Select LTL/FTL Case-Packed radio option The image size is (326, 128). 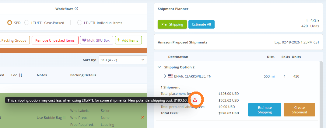pos(27,22)
